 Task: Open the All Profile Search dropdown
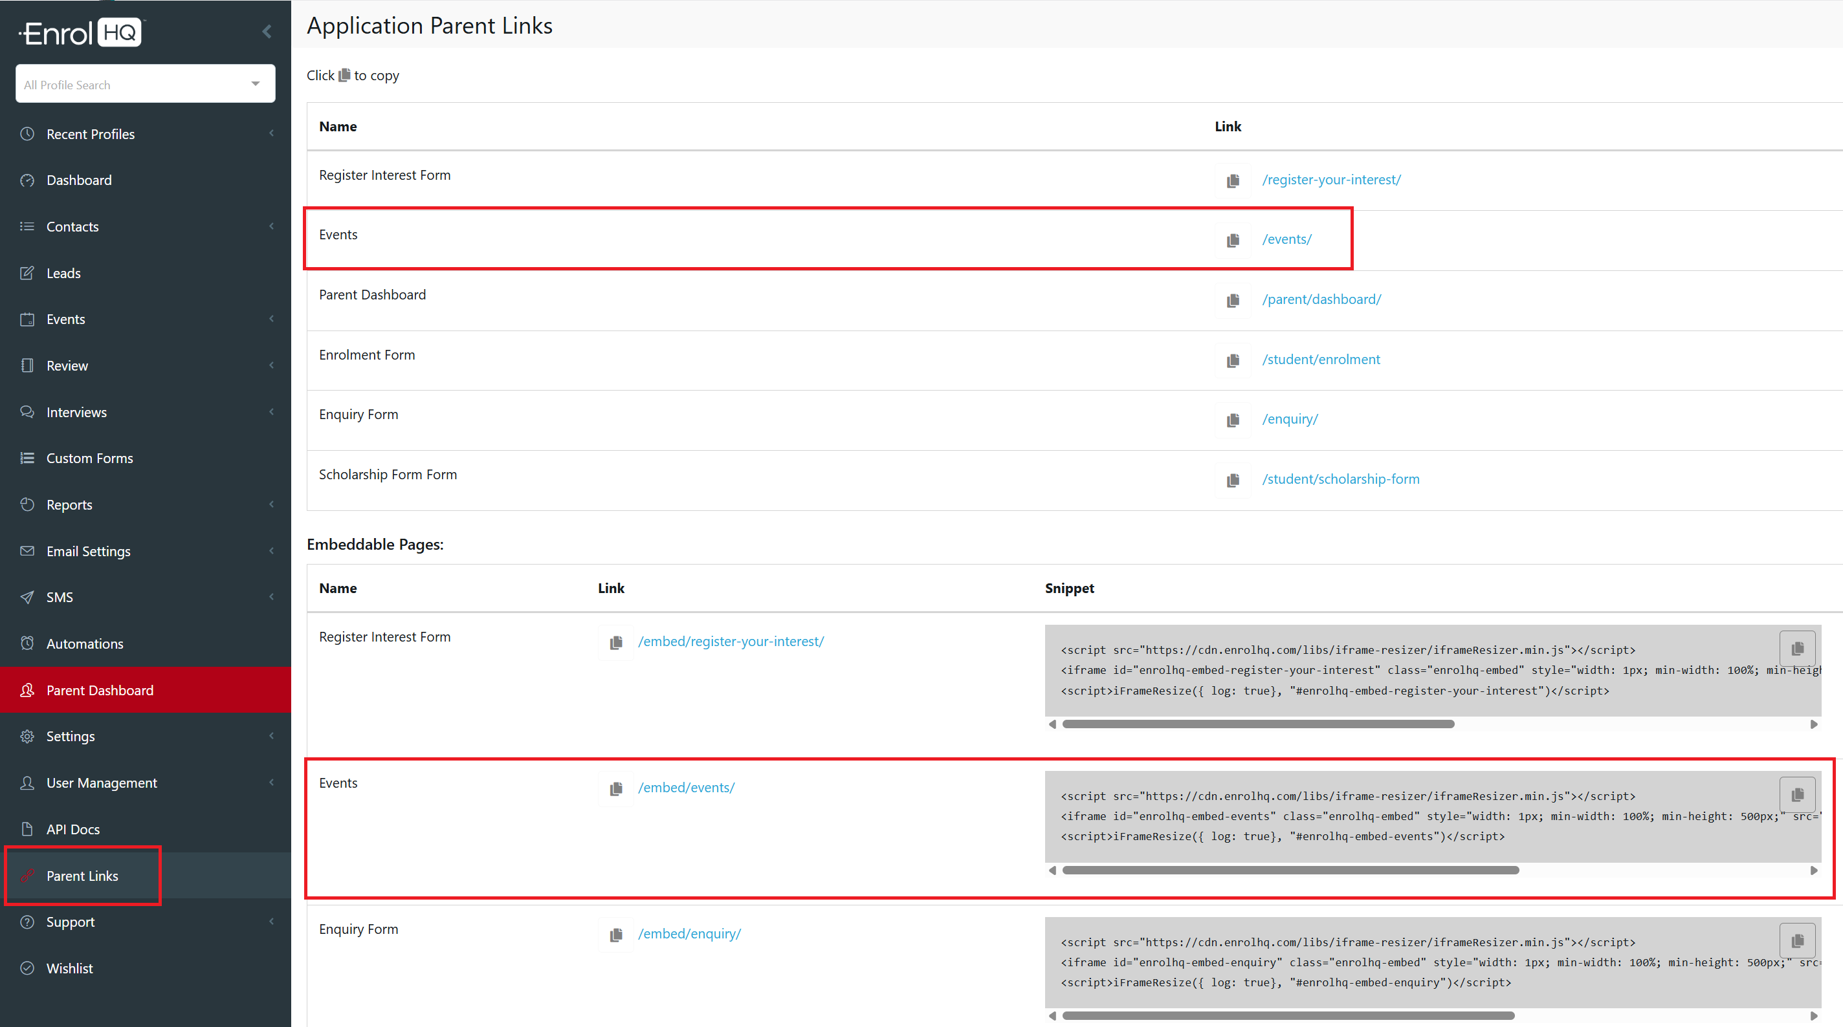[145, 84]
